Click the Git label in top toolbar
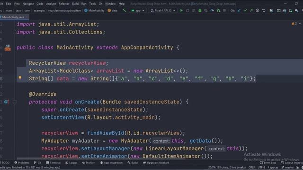Screen dimensions: 303x170 pos(232,10)
